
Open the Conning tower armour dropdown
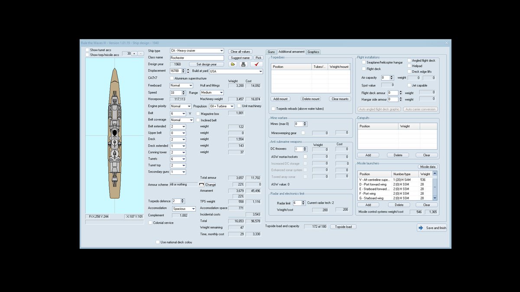(184, 153)
